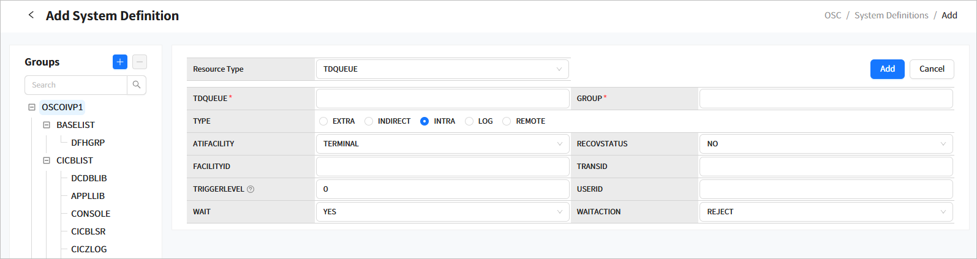
Task: Open the Resource Type dropdown
Action: coord(442,69)
